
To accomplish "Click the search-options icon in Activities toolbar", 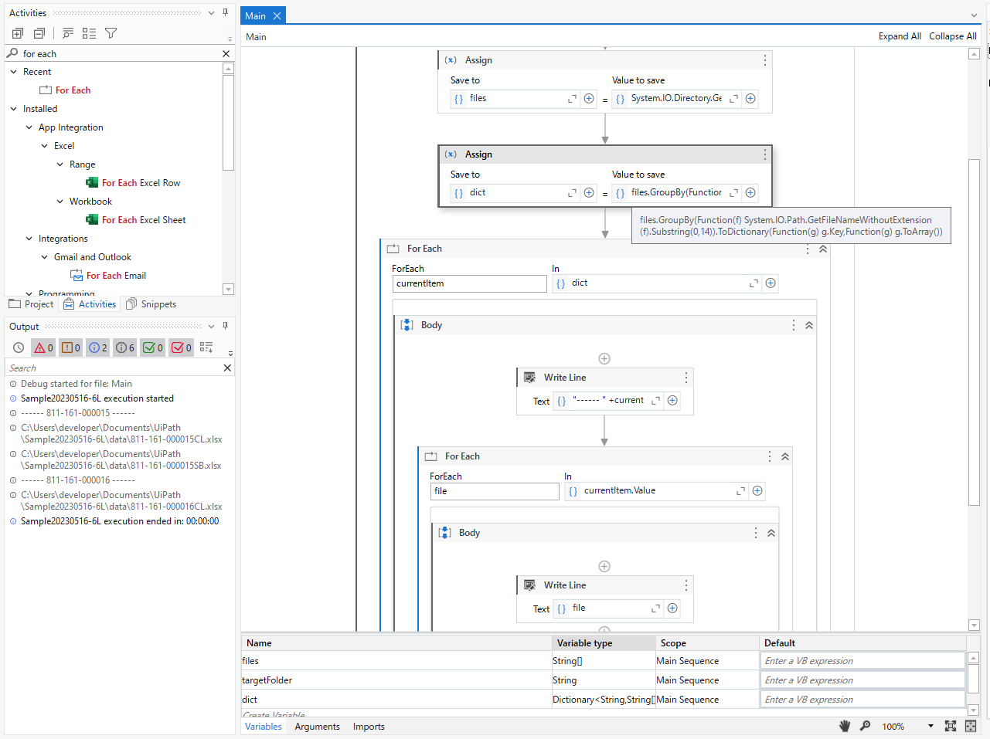I will (68, 33).
